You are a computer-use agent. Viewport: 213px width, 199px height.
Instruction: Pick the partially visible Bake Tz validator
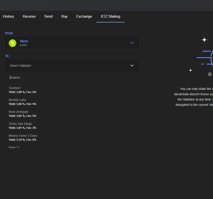tap(14, 147)
